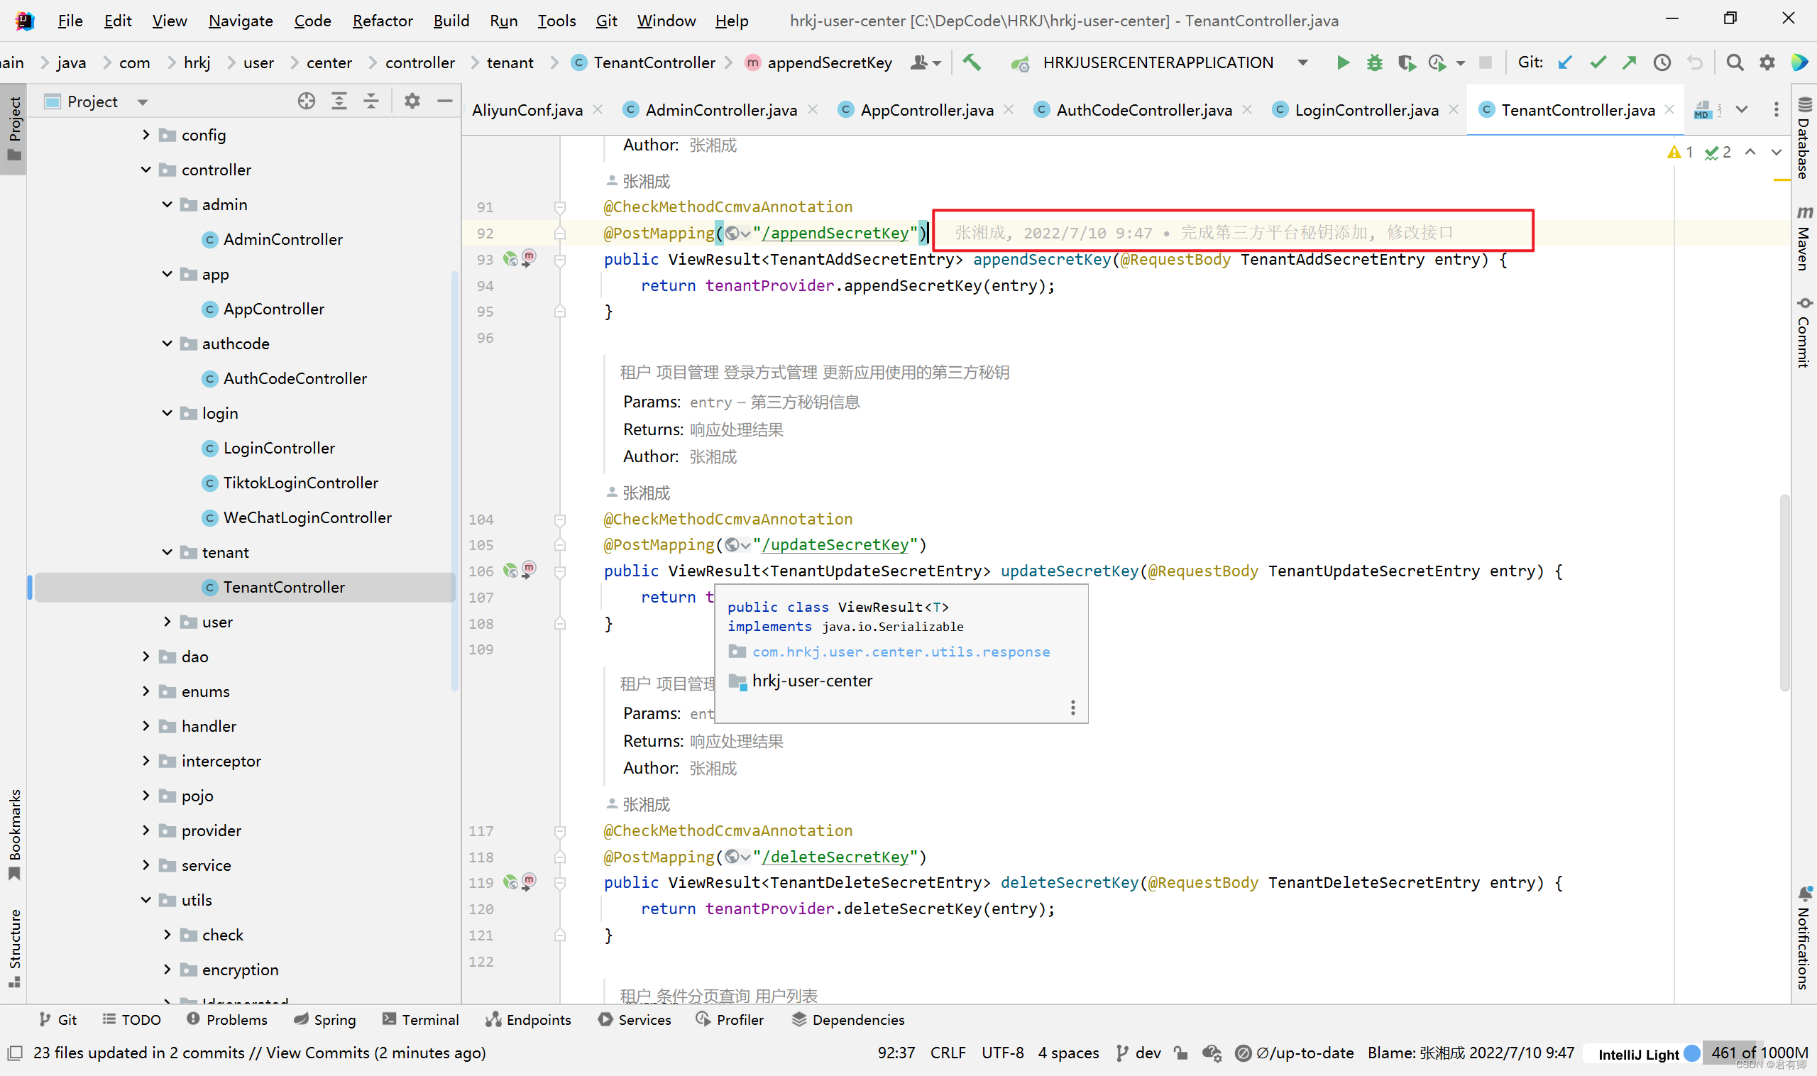This screenshot has width=1817, height=1076.
Task: Toggle code folding at line 93
Action: [x=560, y=260]
